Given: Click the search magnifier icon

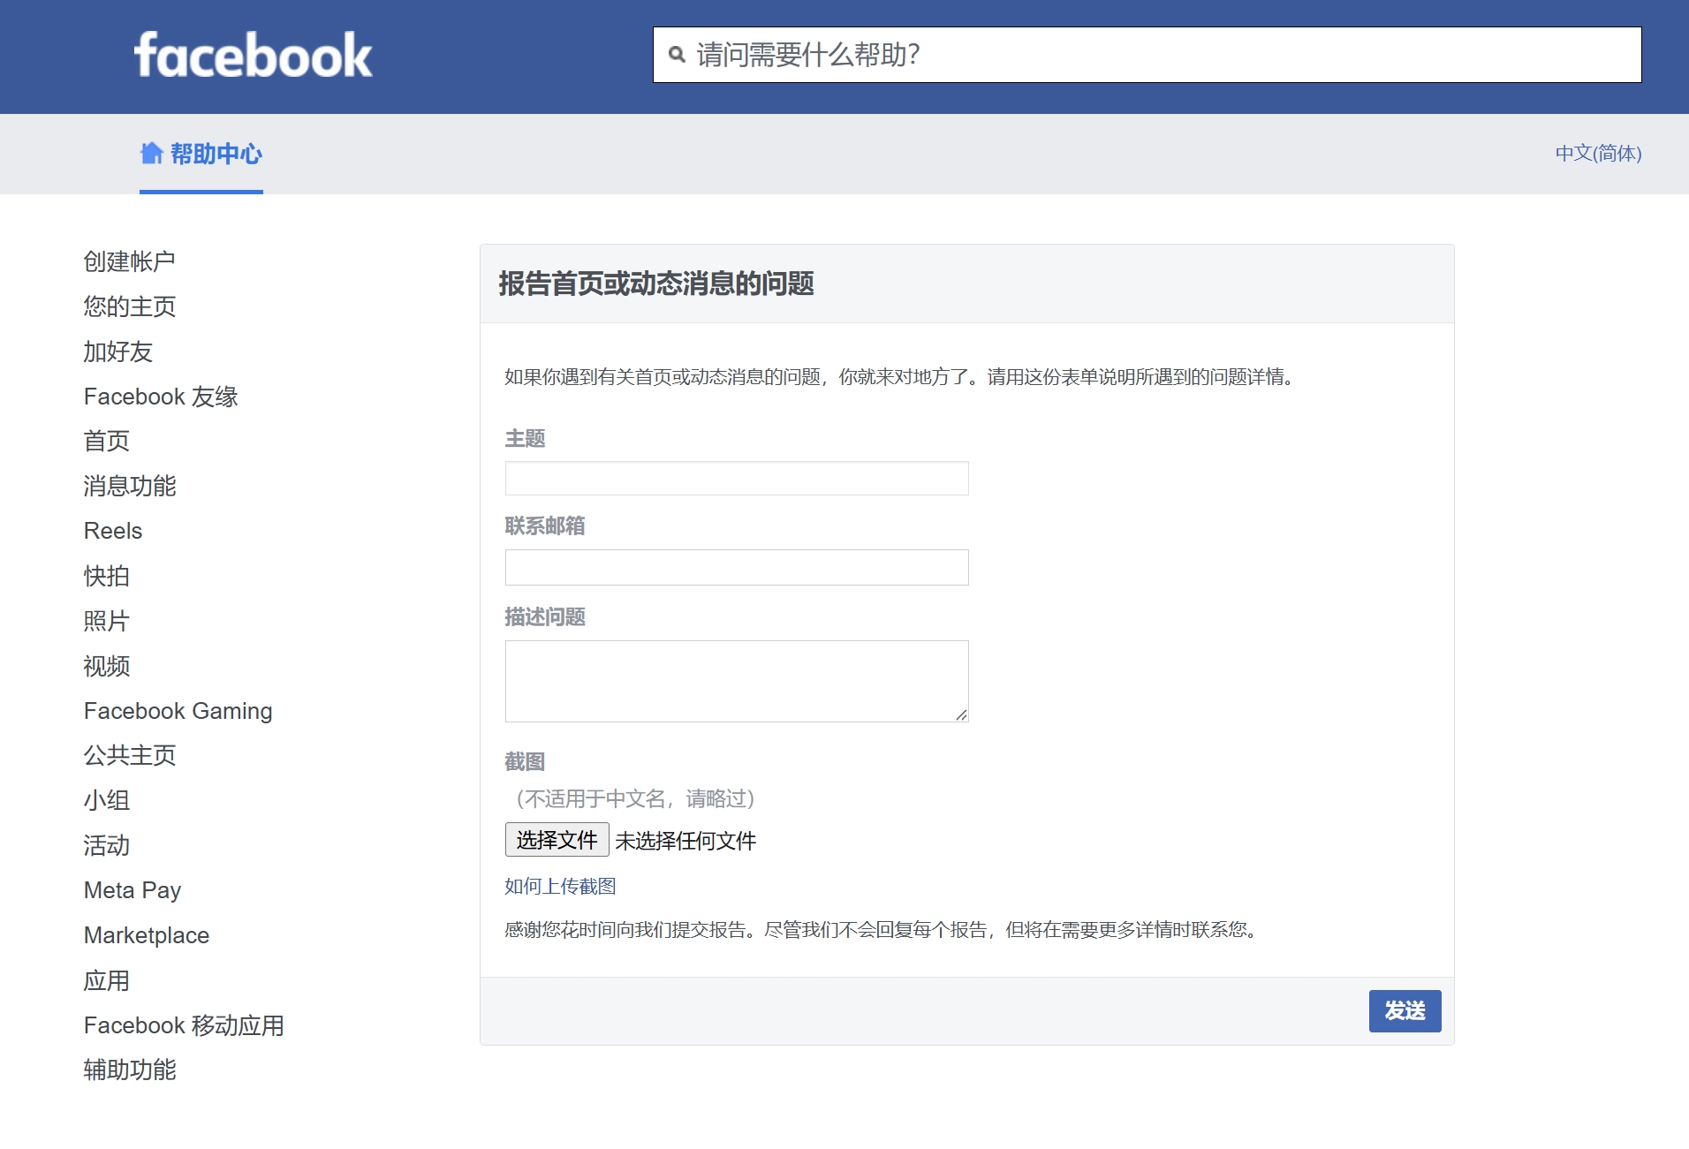Looking at the screenshot, I should point(677,56).
